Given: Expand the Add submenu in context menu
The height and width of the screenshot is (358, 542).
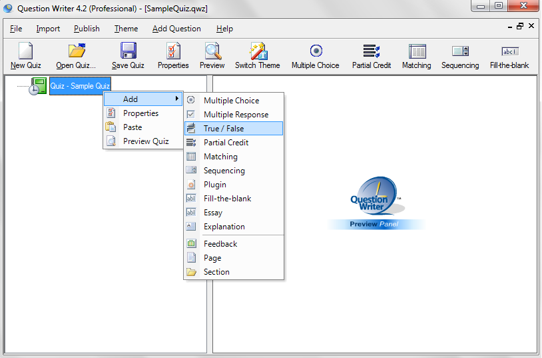Looking at the screenshot, I should click(x=143, y=99).
